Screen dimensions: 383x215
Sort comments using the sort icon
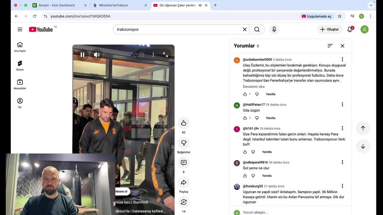330,46
